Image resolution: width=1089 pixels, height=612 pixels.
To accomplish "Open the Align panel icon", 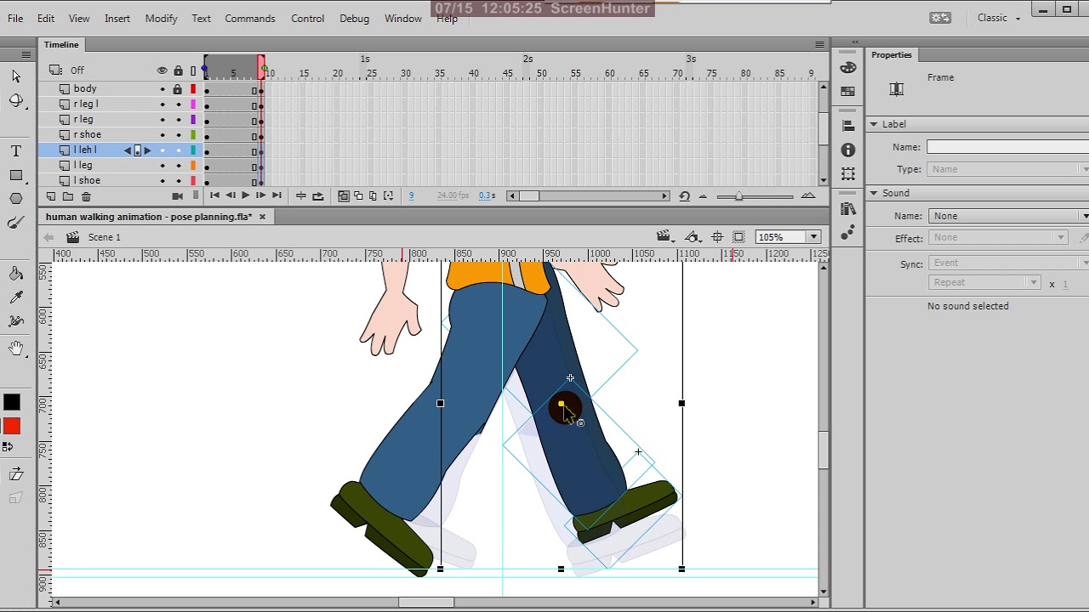I will pos(848,126).
